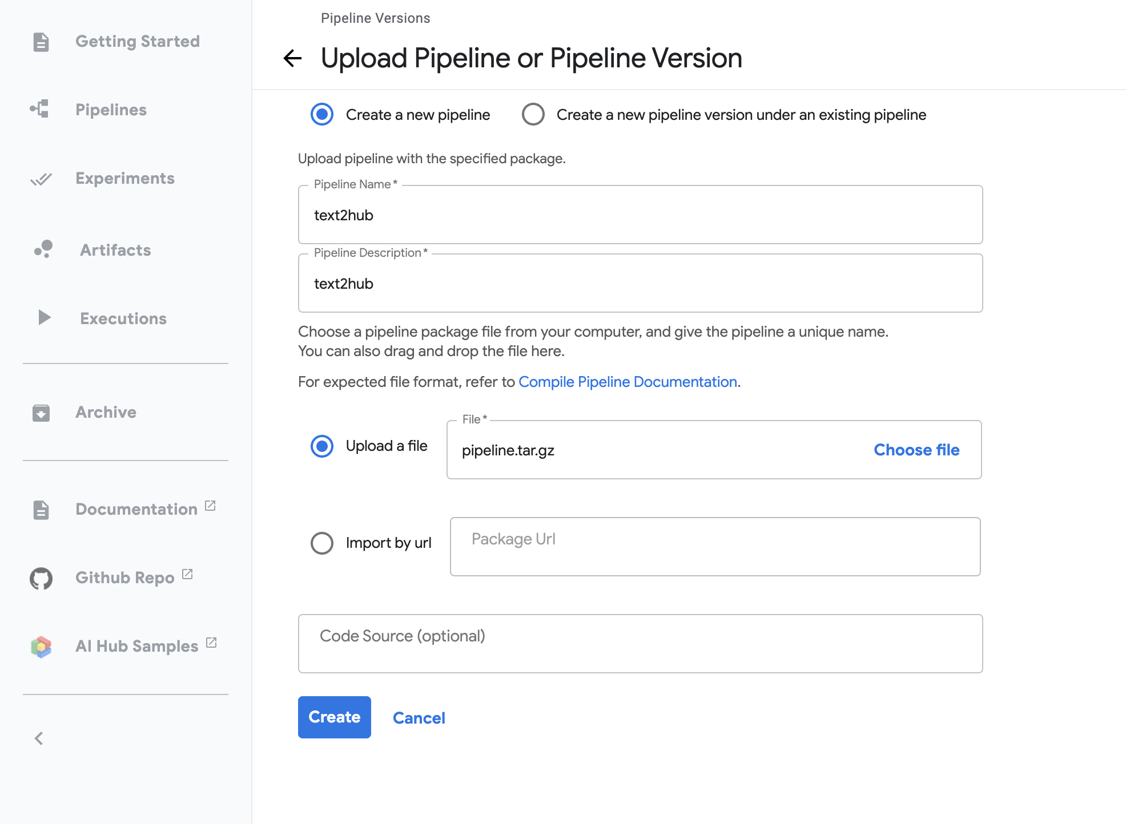Click the Experiments double-check icon
The width and height of the screenshot is (1126, 824).
41,179
